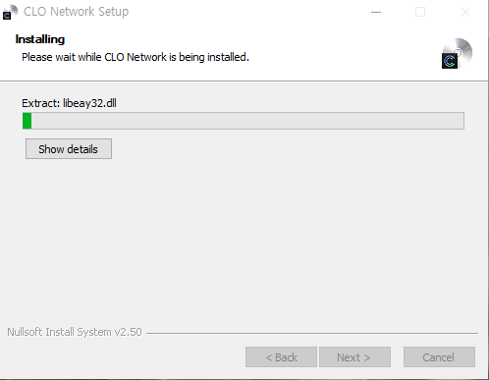
Task: Click the empty portion of the progress bar
Action: click(247, 121)
